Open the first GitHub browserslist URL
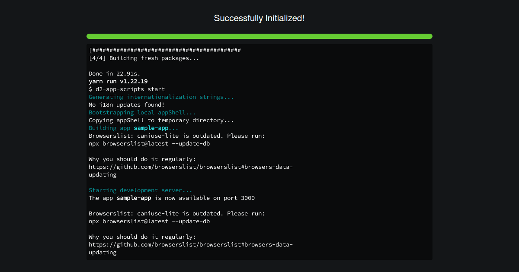519x272 pixels. click(x=191, y=171)
